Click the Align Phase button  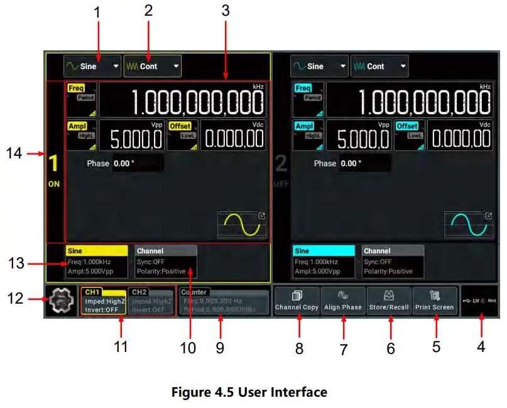tap(343, 301)
